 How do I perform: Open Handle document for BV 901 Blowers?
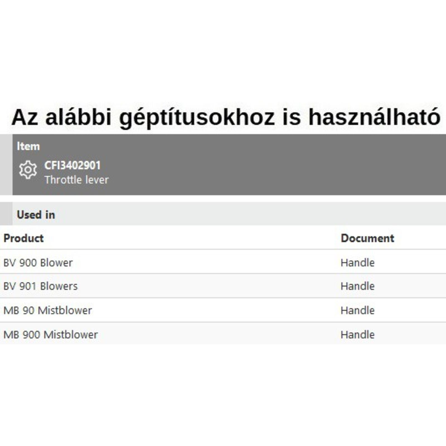[357, 286]
